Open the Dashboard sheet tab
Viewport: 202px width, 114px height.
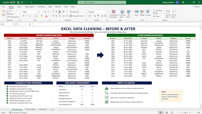pos(43,109)
